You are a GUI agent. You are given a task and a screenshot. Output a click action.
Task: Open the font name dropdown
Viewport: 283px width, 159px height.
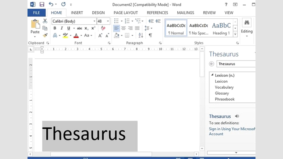tap(94, 21)
